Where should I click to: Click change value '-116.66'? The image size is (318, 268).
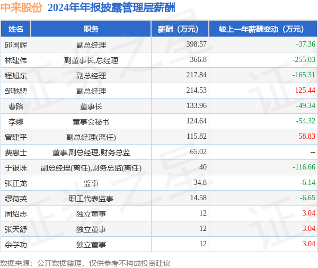click(x=304, y=167)
